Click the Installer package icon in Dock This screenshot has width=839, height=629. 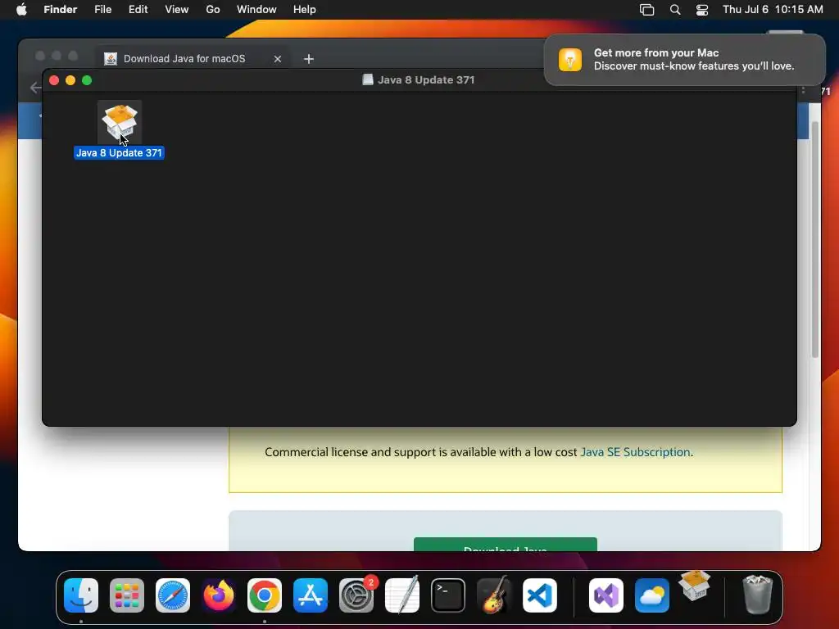coord(695,586)
